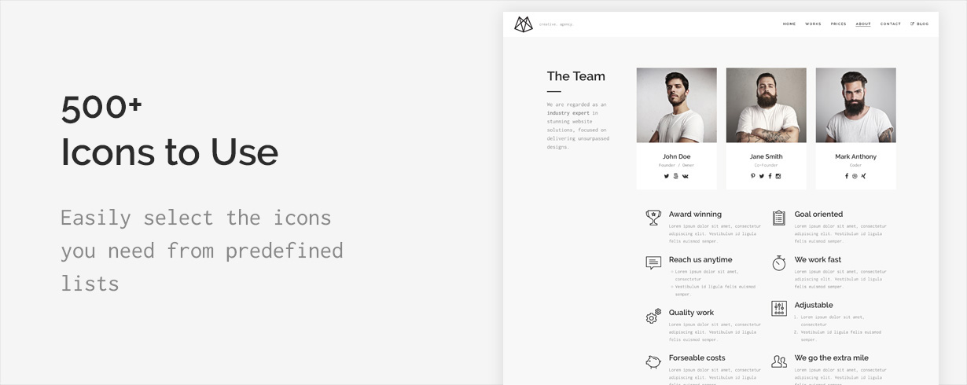This screenshot has height=385, width=967.
Task: Click the geometric agency logo in header
Action: [x=524, y=24]
